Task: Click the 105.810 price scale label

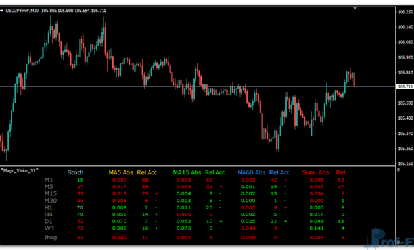Action: coord(405,72)
